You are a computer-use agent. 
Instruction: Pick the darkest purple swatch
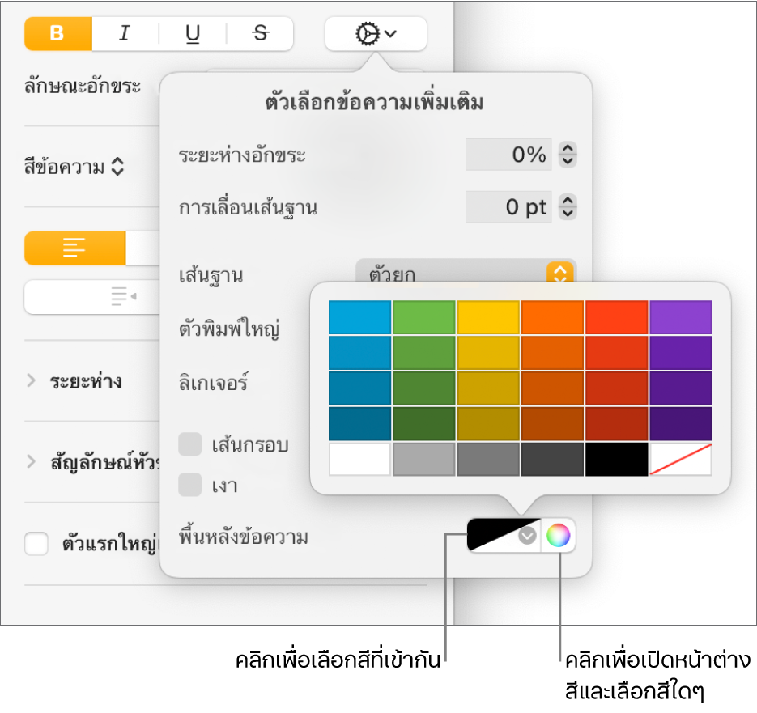tap(681, 423)
